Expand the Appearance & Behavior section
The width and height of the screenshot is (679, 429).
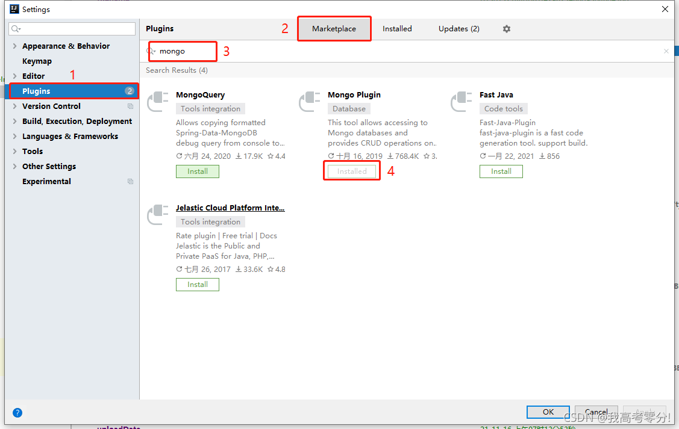point(14,46)
